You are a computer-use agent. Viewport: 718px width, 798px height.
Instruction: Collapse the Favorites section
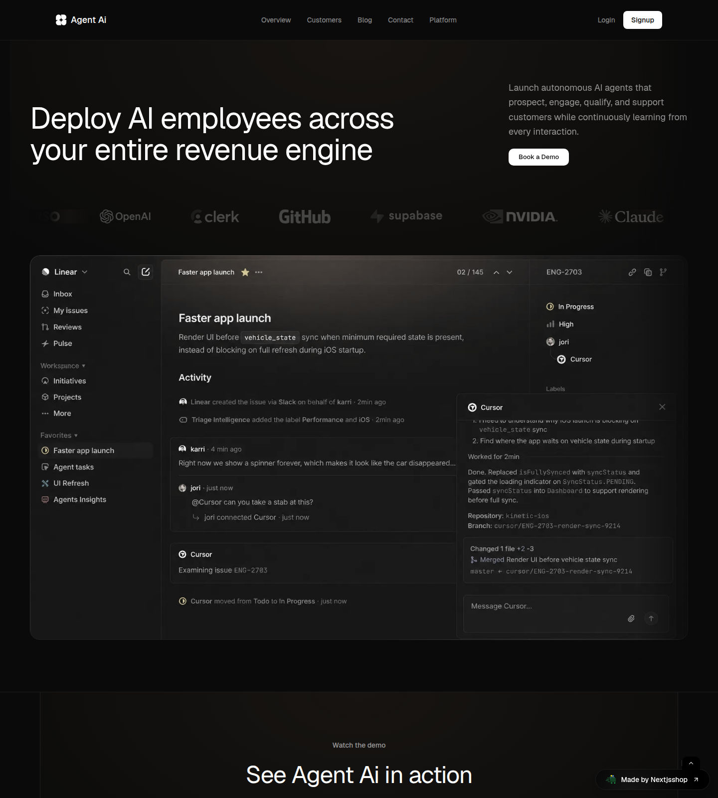click(59, 435)
